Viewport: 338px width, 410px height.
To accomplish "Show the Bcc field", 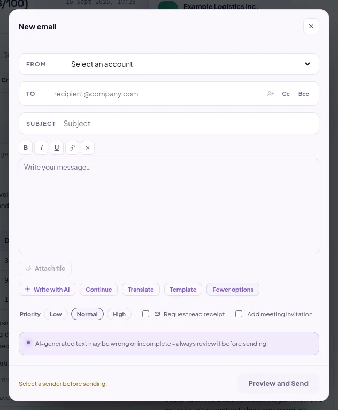I will click(304, 94).
